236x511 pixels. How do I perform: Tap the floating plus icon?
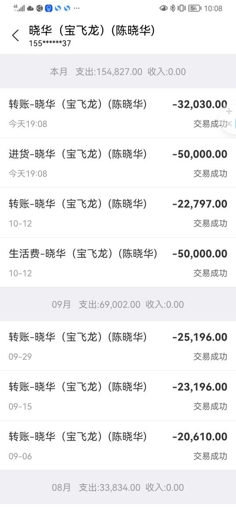point(229,111)
